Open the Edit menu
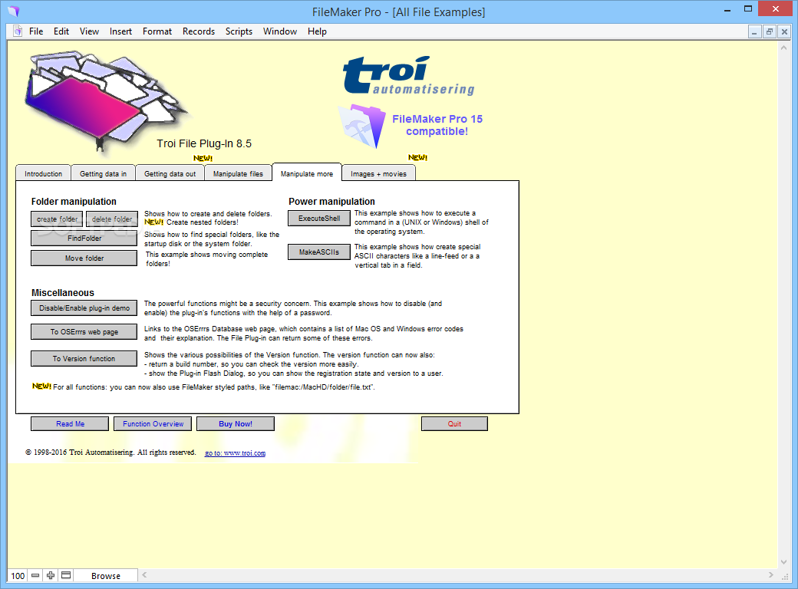798x589 pixels. tap(61, 31)
